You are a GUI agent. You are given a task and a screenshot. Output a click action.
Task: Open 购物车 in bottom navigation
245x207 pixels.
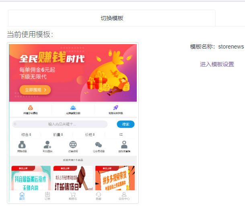click(73, 196)
